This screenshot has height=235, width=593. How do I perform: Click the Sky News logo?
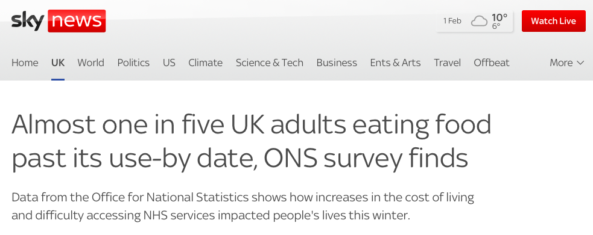click(59, 20)
